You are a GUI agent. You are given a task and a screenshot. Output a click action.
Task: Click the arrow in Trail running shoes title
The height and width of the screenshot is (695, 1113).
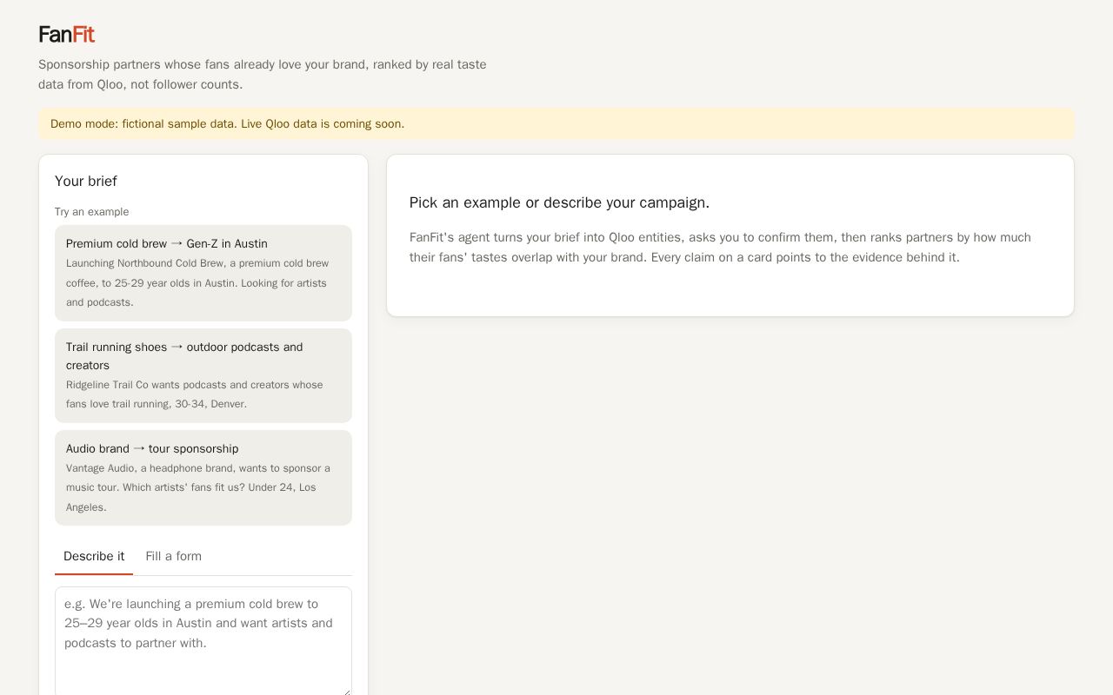tap(177, 347)
